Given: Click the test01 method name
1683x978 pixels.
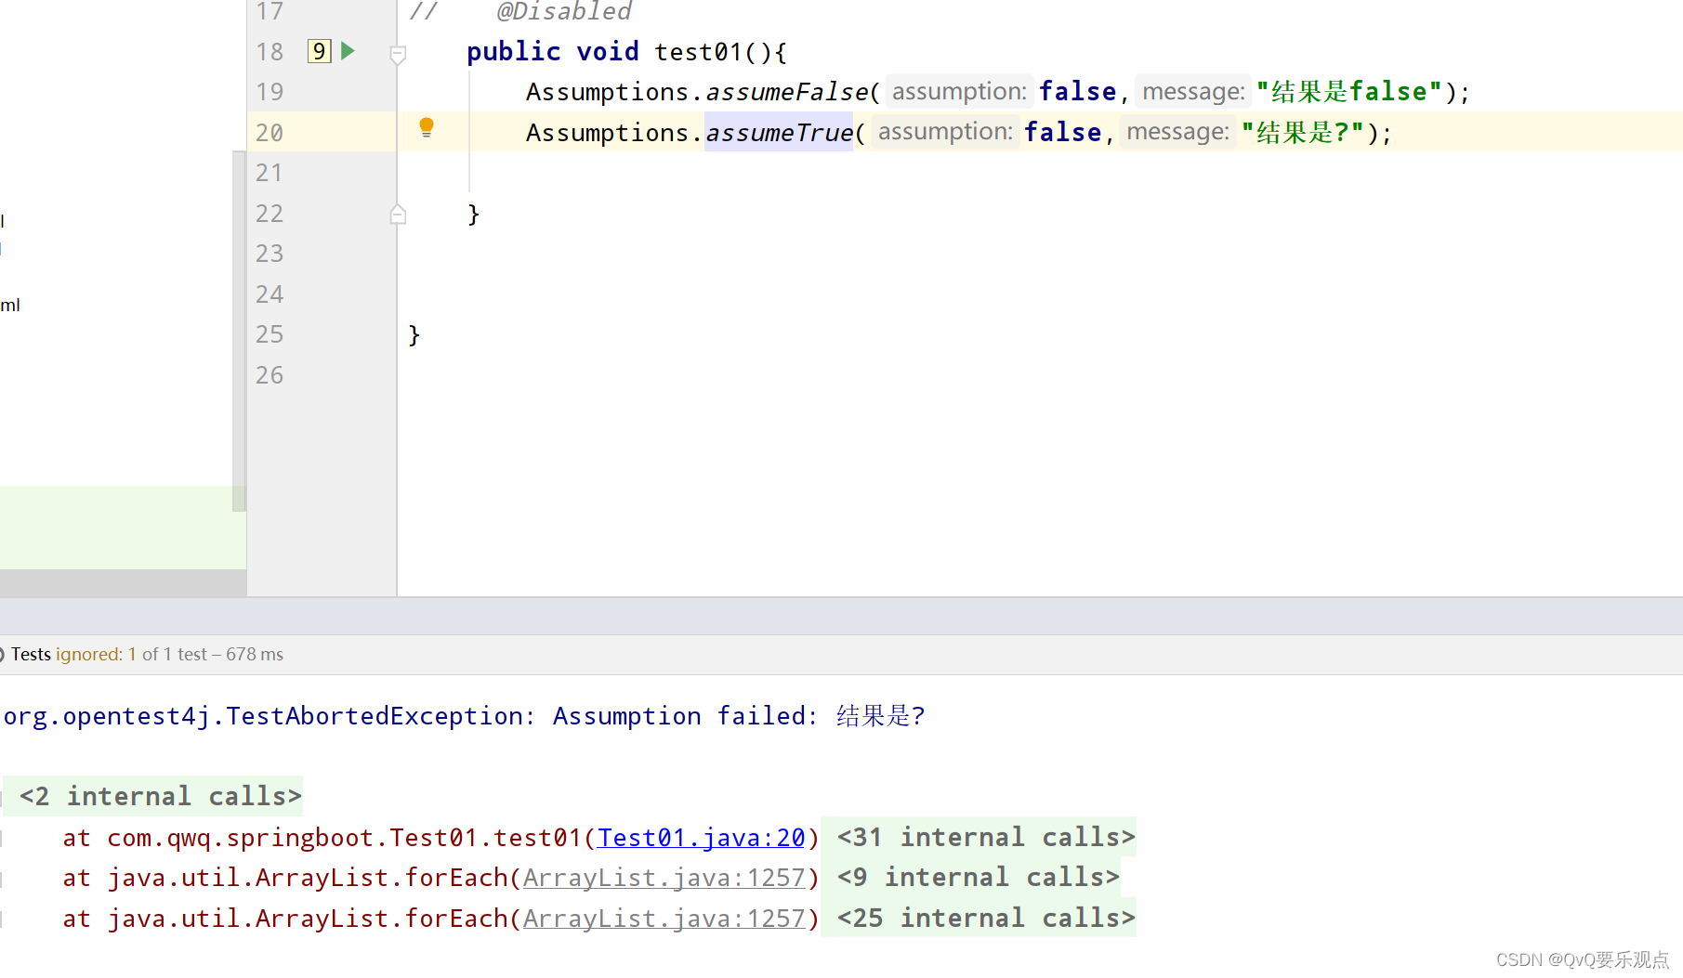Looking at the screenshot, I should point(698,52).
